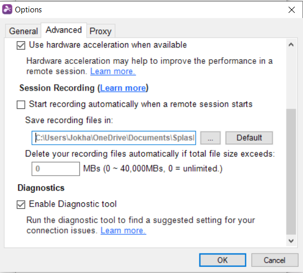Click the vertical scrollbar thumb

coord(291,172)
